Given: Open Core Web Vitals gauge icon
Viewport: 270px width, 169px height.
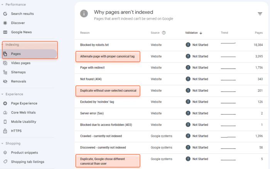Looking at the screenshot, I should (5, 113).
